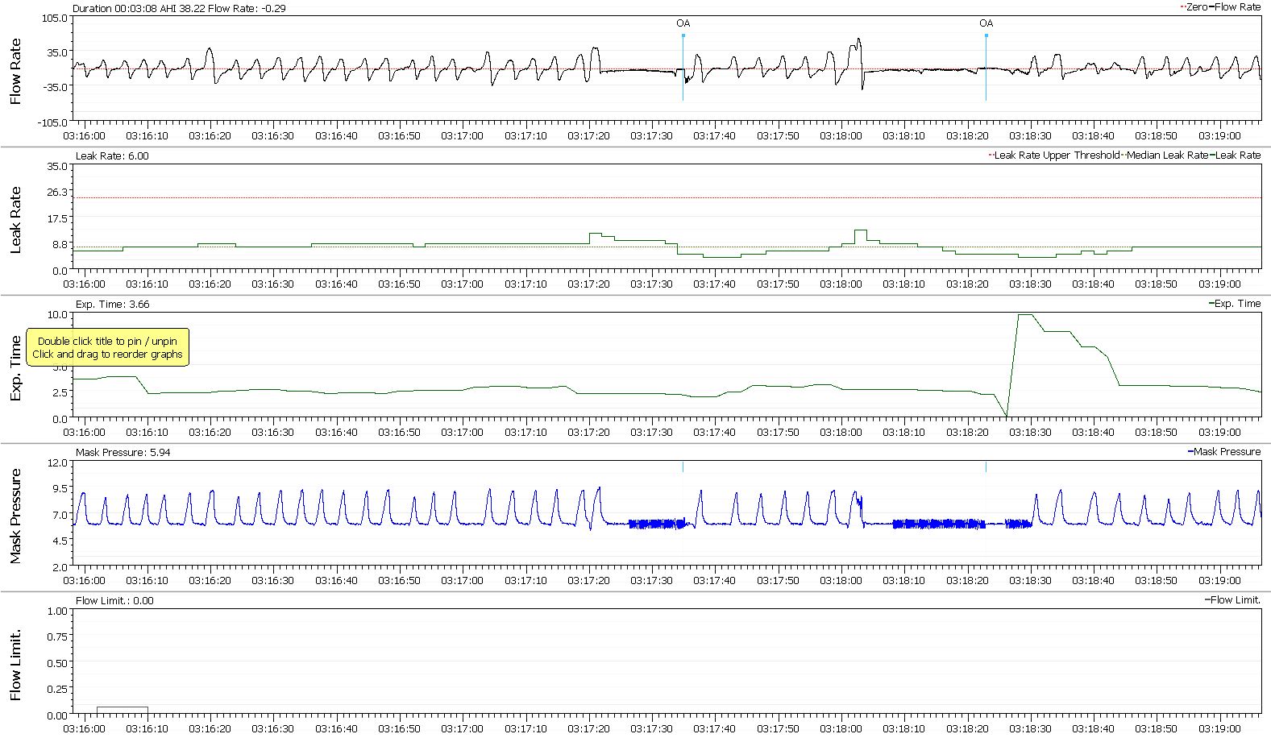Click the 4.5 value on Mask Pressure axis
1271x738 pixels.
pyautogui.click(x=60, y=541)
